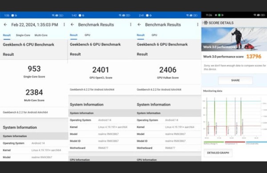The image size is (267, 173).
Task: Tap back arrow on Vulkan Benchmark Results
Action: (139, 24)
